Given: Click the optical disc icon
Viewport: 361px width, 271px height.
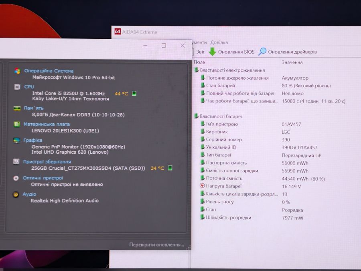Looking at the screenshot, I should point(16,178).
